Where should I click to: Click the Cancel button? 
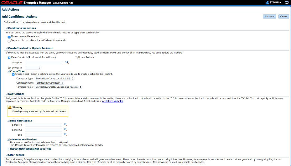pyautogui.click(x=283, y=16)
